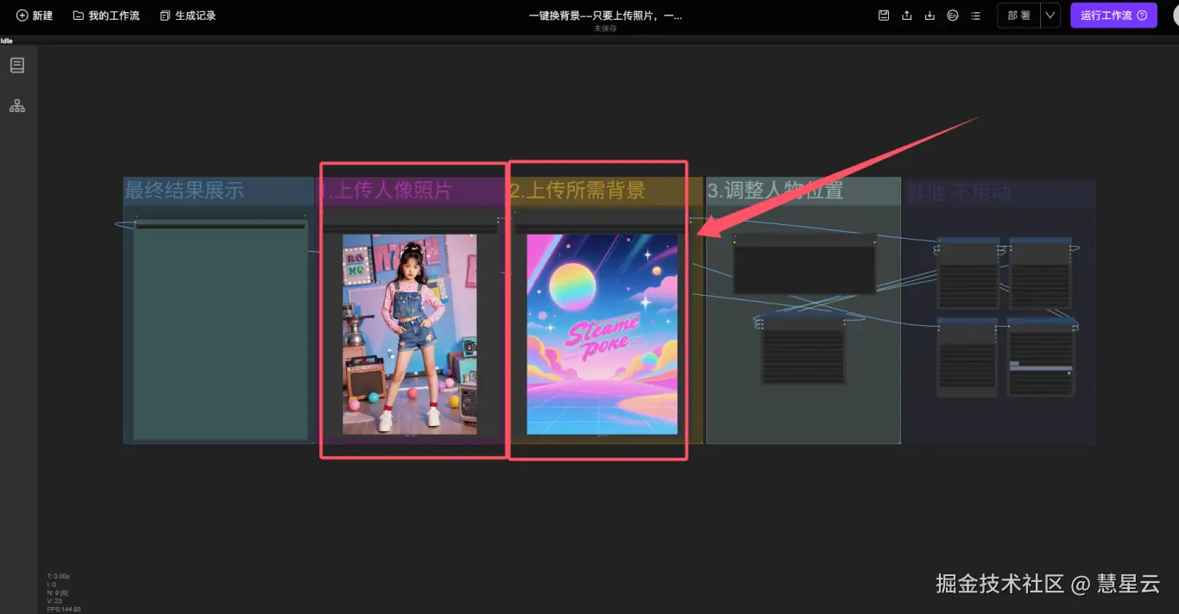Toggle the 调整人物位置 node collapse dot

735,236
